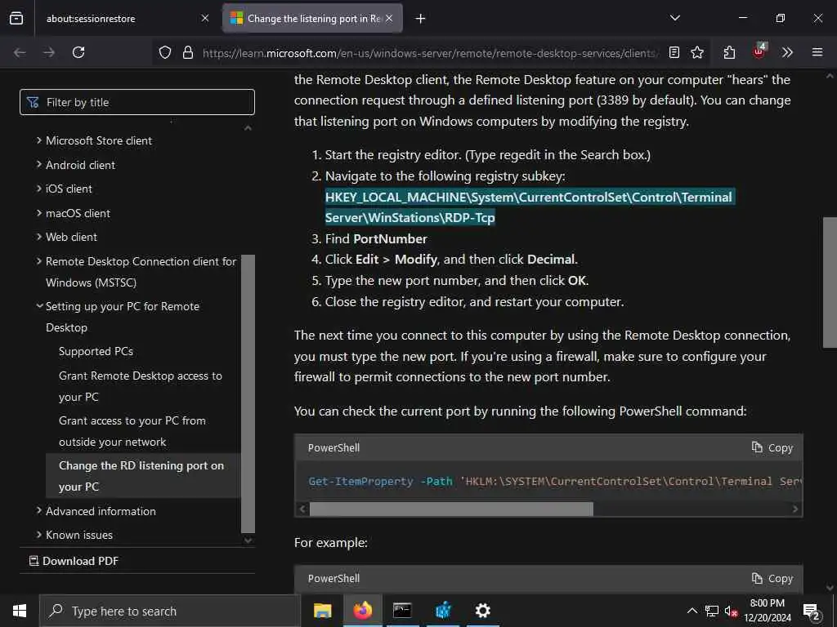This screenshot has height=627, width=837.
Task: Click code block scroll left arrow
Action: (x=302, y=509)
